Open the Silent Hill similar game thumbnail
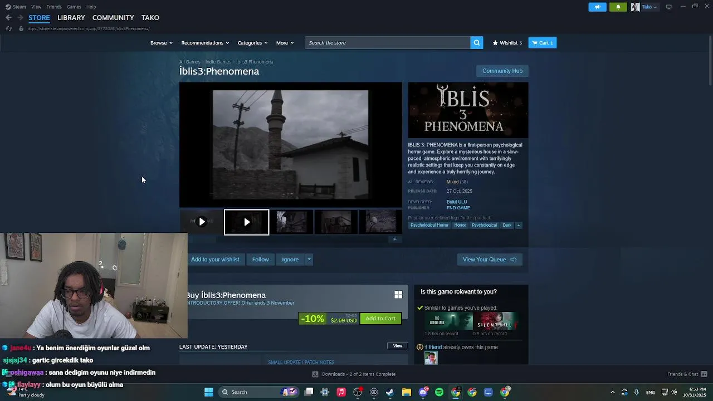713x401 pixels. (496, 321)
